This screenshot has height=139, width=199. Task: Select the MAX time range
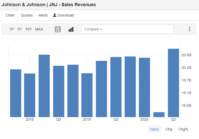(39, 29)
